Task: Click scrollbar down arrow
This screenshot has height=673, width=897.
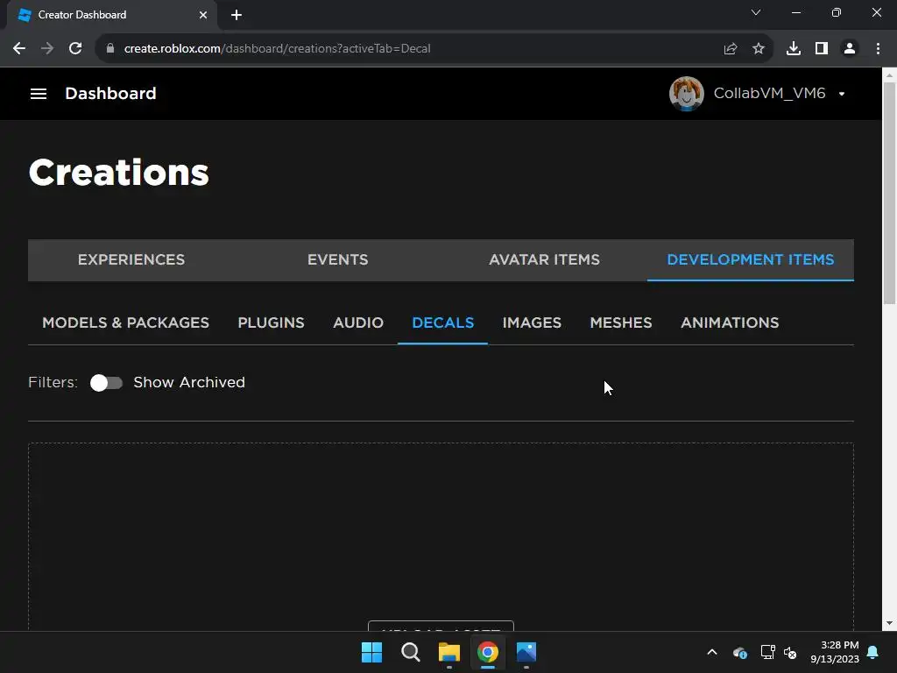Action: coord(890,624)
